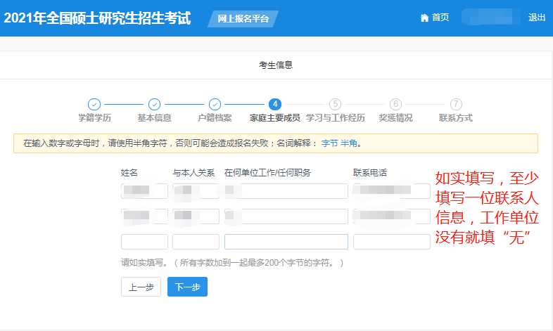Open the 半角 term explanation link
This screenshot has width=553, height=331.
point(349,143)
